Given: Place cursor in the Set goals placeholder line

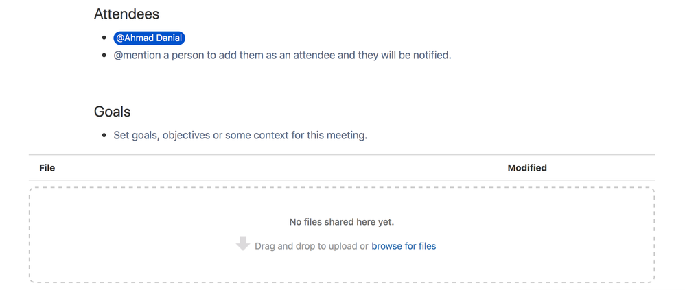Looking at the screenshot, I should [240, 136].
